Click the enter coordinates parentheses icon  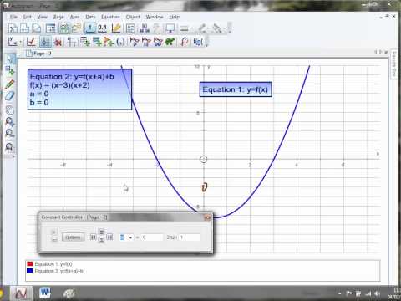tap(120, 42)
